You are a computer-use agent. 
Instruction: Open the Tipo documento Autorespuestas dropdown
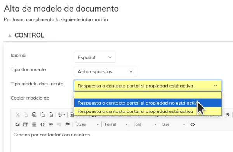(x=105, y=72)
